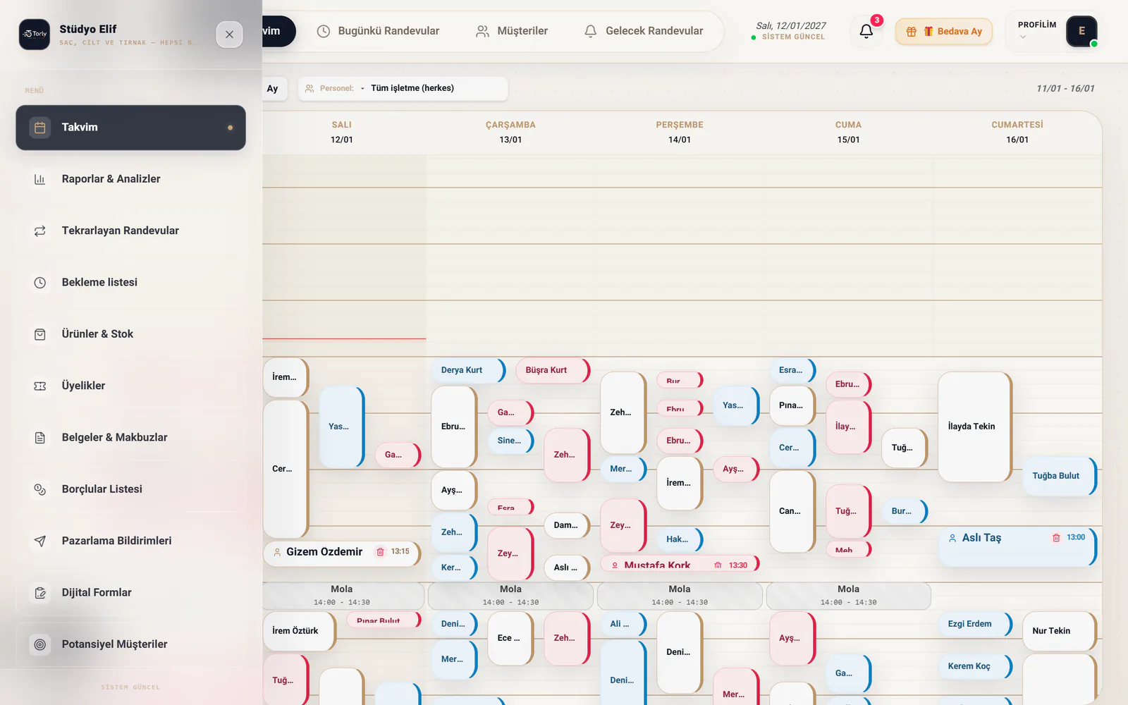Click the Üyelikler ticket icon
Image resolution: width=1128 pixels, height=705 pixels.
(40, 386)
